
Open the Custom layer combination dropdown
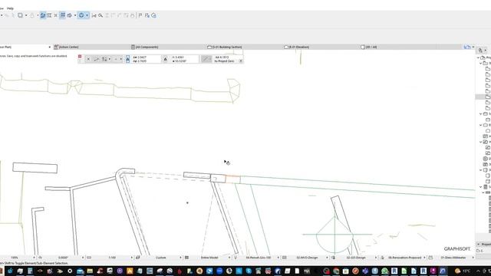(x=180, y=258)
